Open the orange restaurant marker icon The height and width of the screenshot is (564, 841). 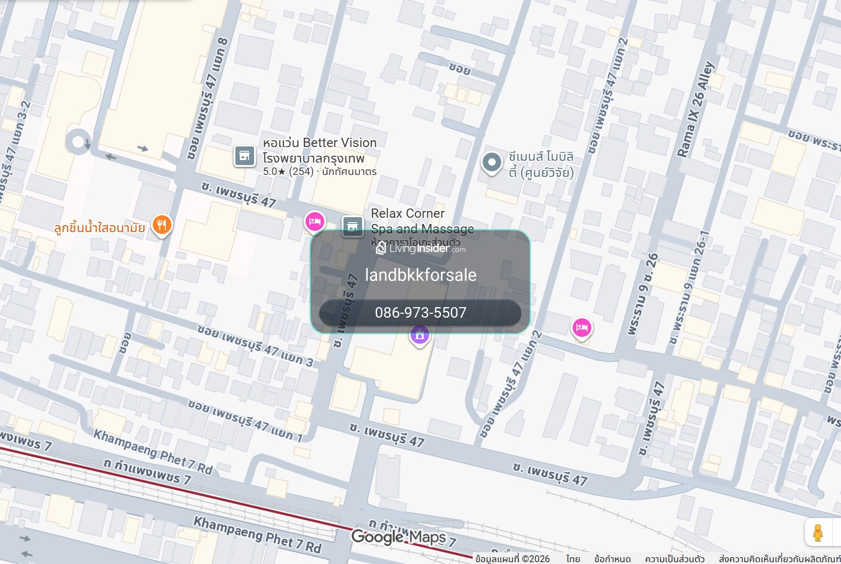[161, 225]
